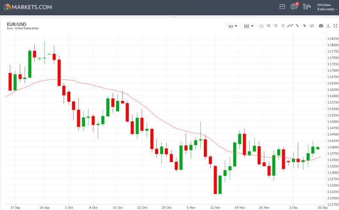The height and width of the screenshot is (210, 339).
Task: Click the zoom in magnifier icon
Action: (269, 26)
